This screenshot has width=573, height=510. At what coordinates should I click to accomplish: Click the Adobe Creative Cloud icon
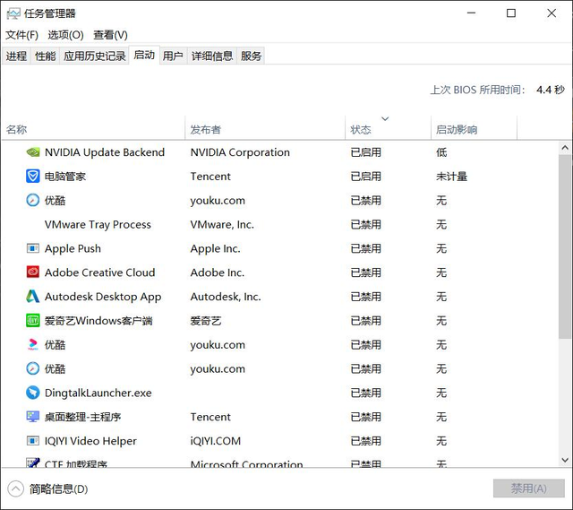[33, 272]
